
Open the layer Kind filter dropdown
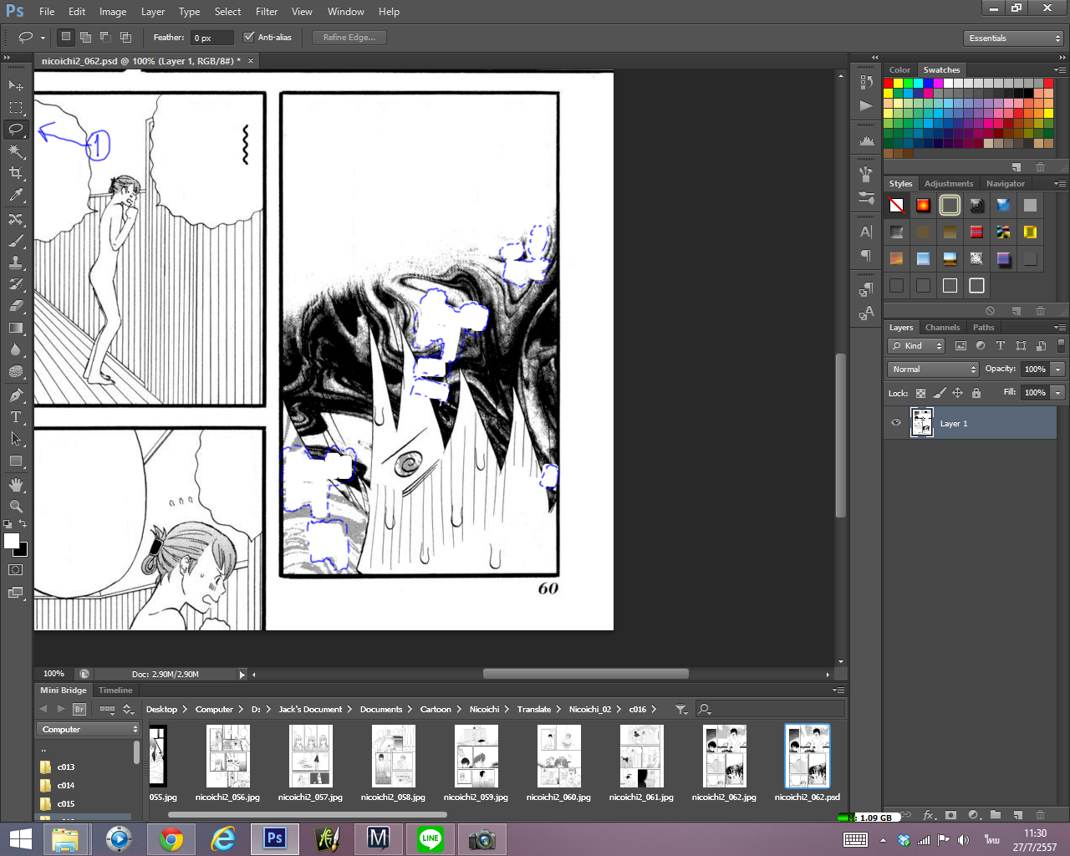(916, 345)
